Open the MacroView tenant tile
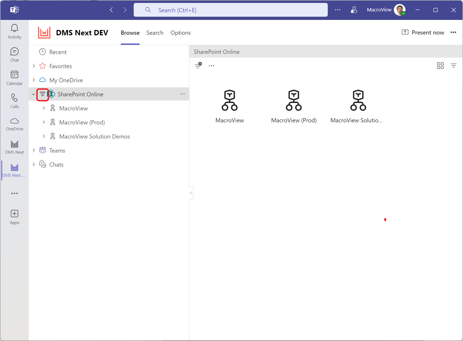463x341 pixels. pos(230,106)
